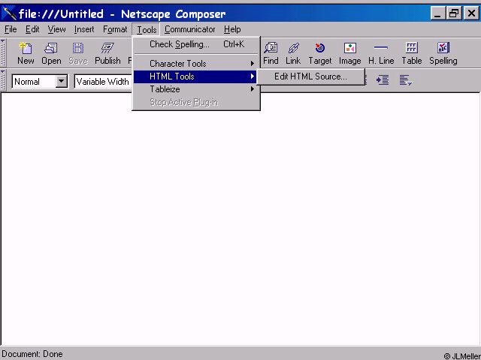
Task: Create a new page with New icon
Action: pyautogui.click(x=26, y=53)
